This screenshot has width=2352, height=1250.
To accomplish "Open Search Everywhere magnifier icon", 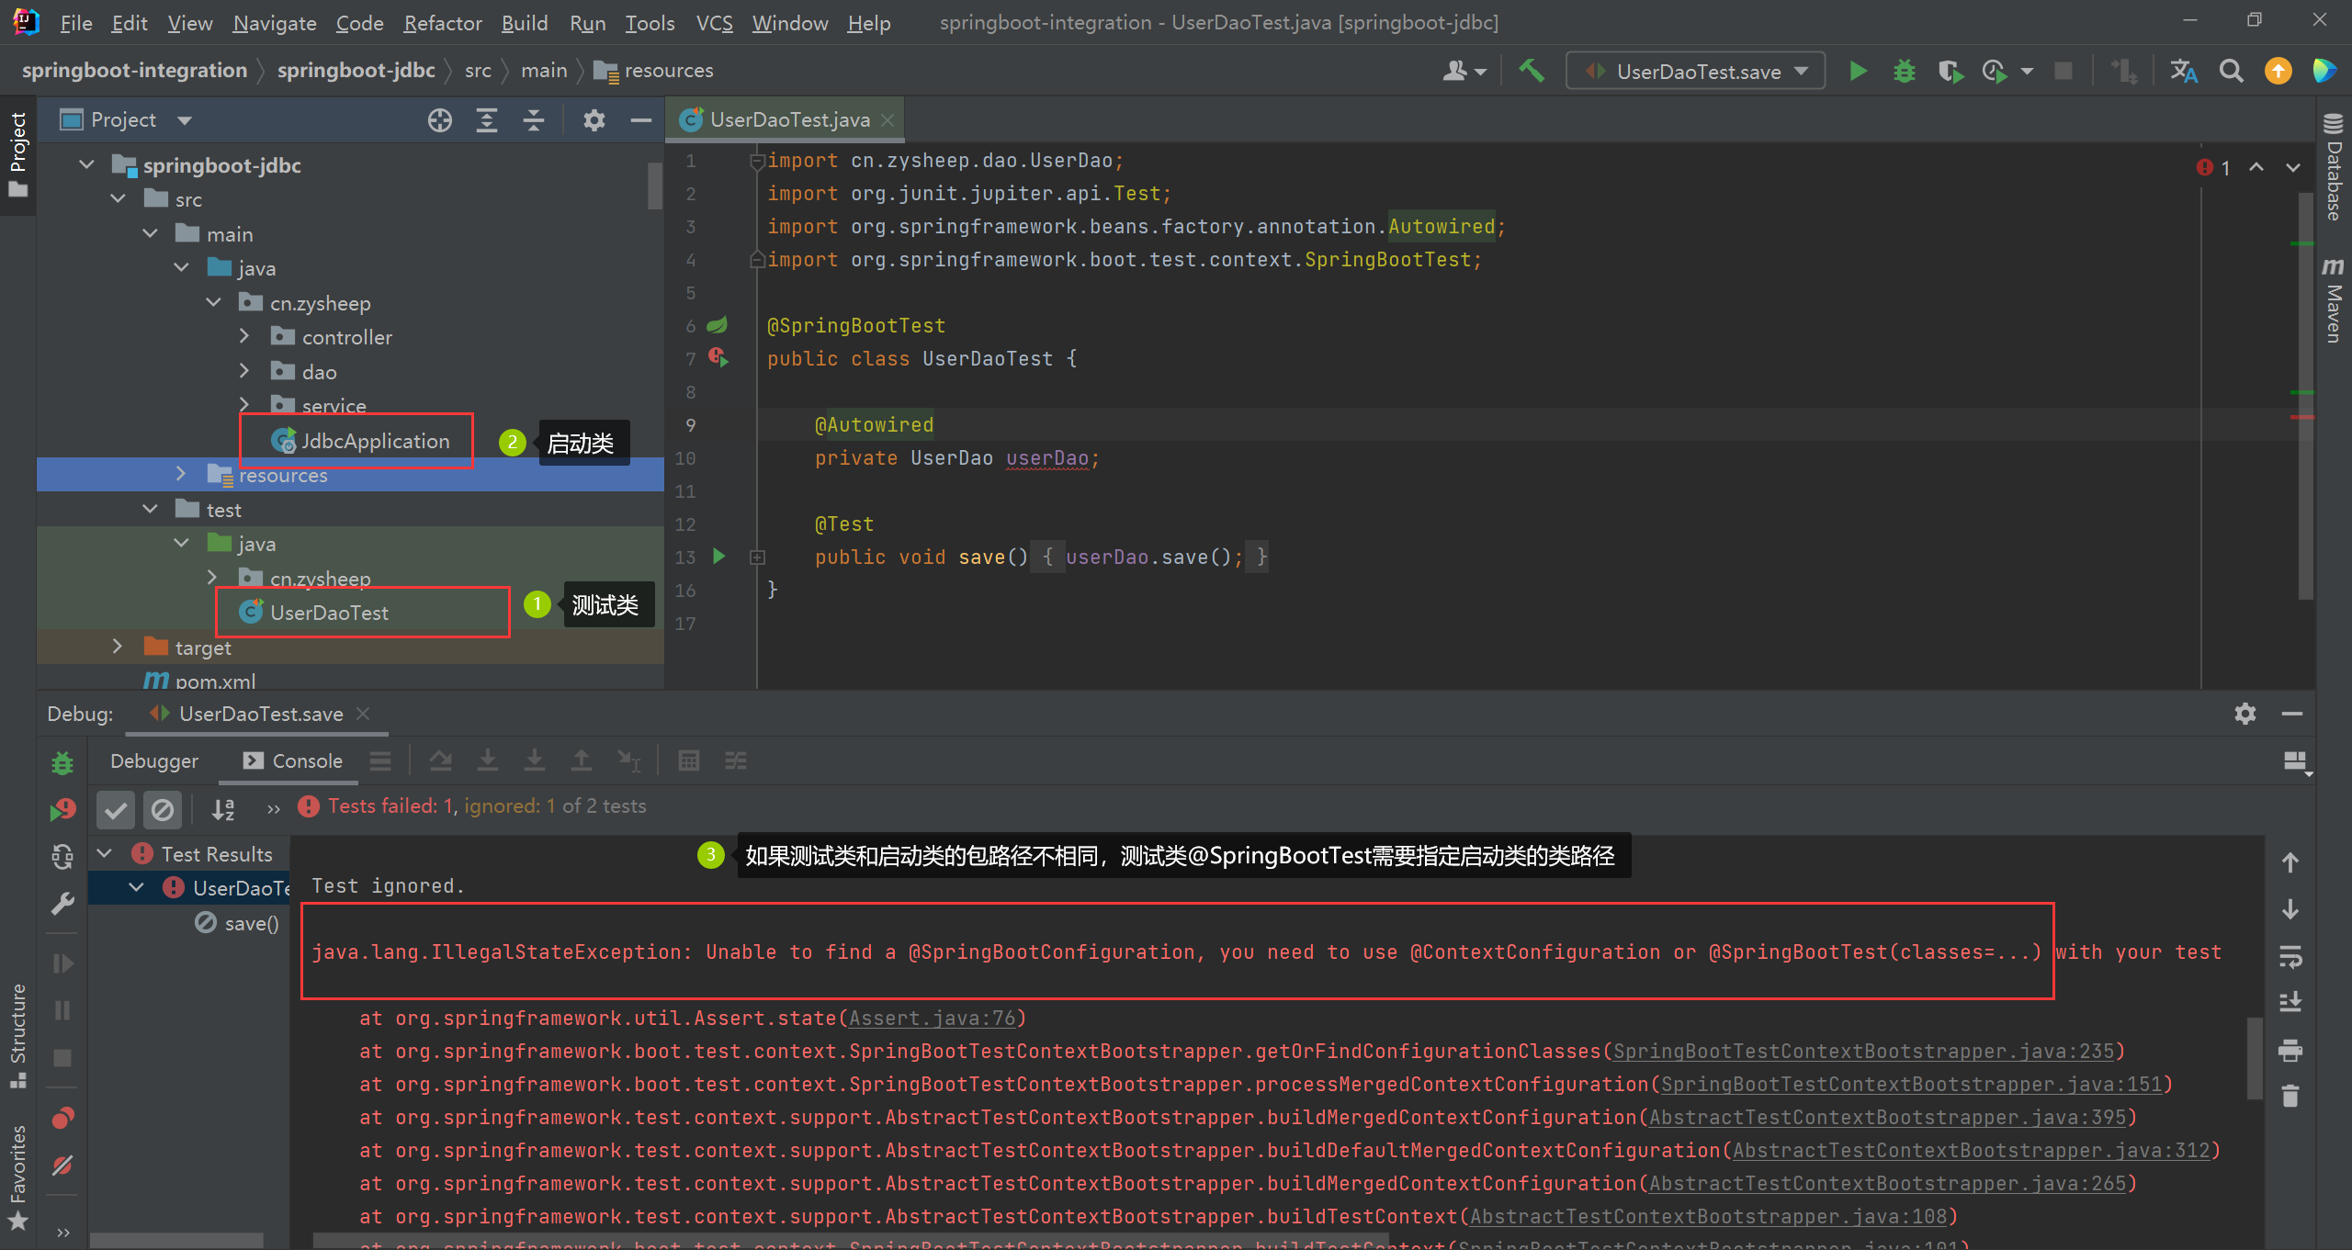I will point(2231,71).
